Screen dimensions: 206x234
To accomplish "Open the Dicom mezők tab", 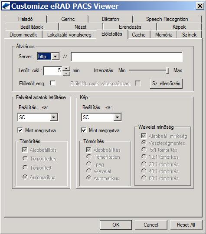I will tap(23, 35).
